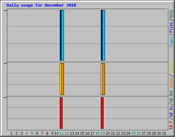This screenshot has height=137, width=175.
Task: Click the top chart's y-axis value 1
Action: (x=5, y=11)
